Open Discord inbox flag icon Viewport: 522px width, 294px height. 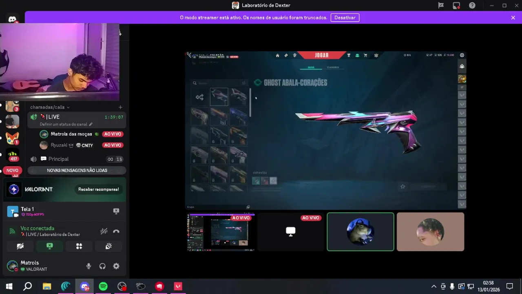click(x=441, y=5)
